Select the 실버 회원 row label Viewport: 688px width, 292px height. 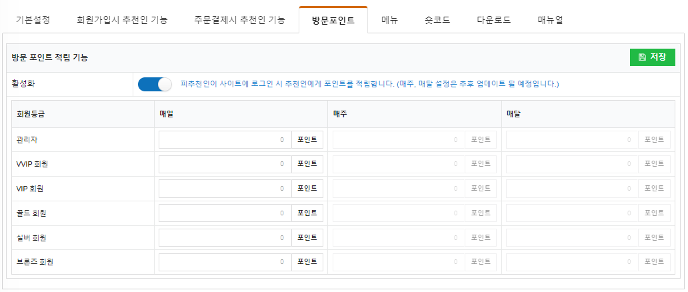coord(31,238)
